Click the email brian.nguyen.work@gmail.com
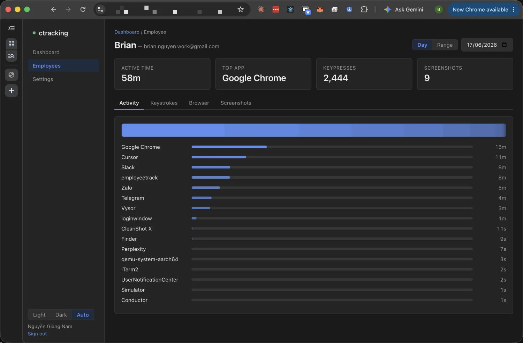The width and height of the screenshot is (523, 343). 181,46
